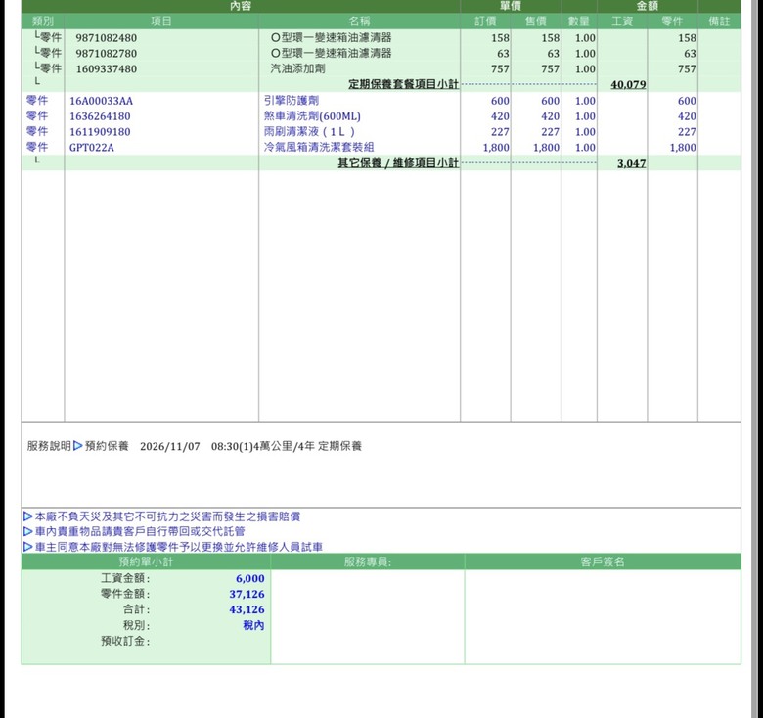Click part number 9871082780
763x718 pixels.
point(106,54)
